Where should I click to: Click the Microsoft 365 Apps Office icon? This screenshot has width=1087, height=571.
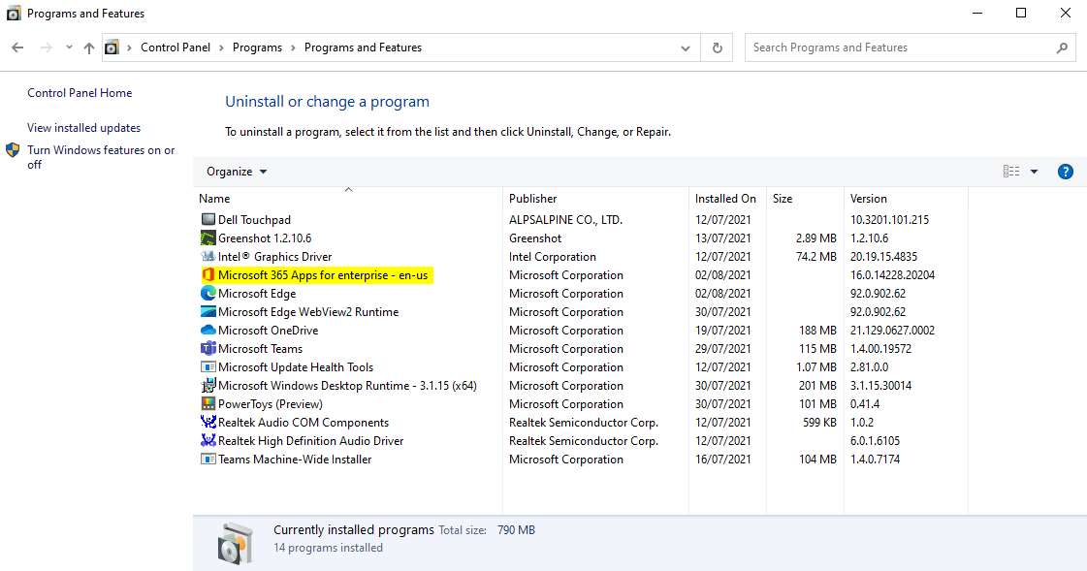click(208, 275)
